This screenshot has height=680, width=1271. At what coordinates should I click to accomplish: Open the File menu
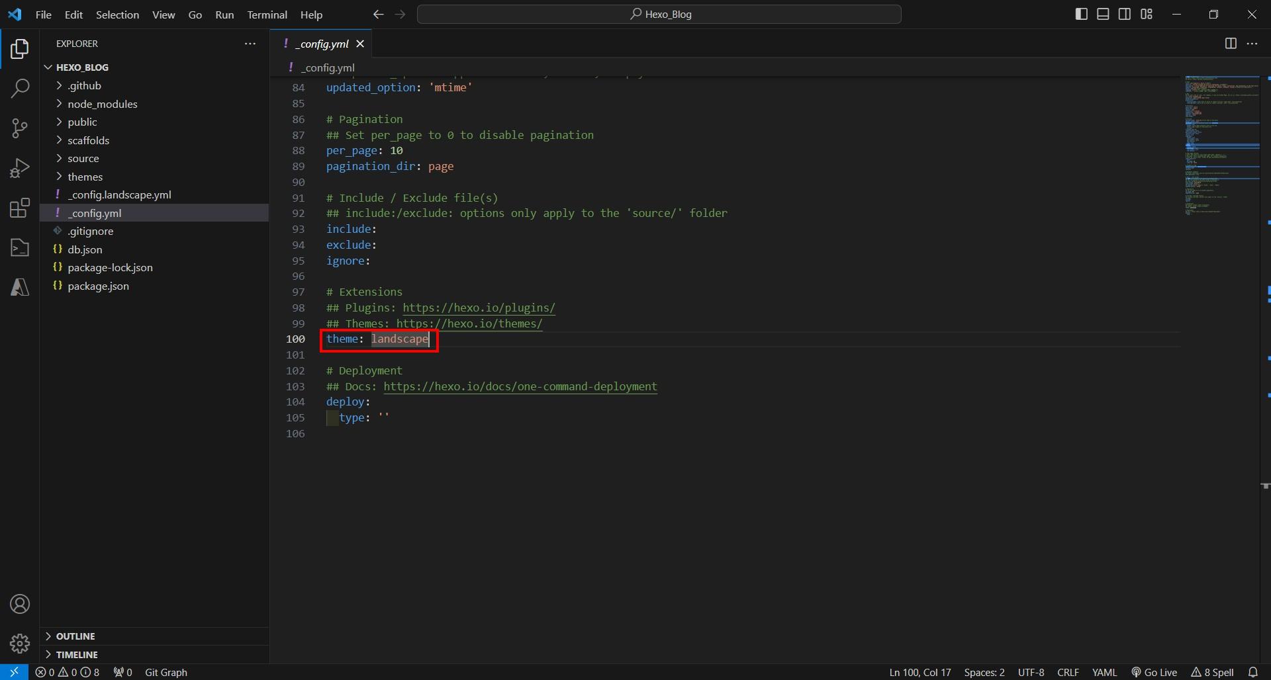44,15
